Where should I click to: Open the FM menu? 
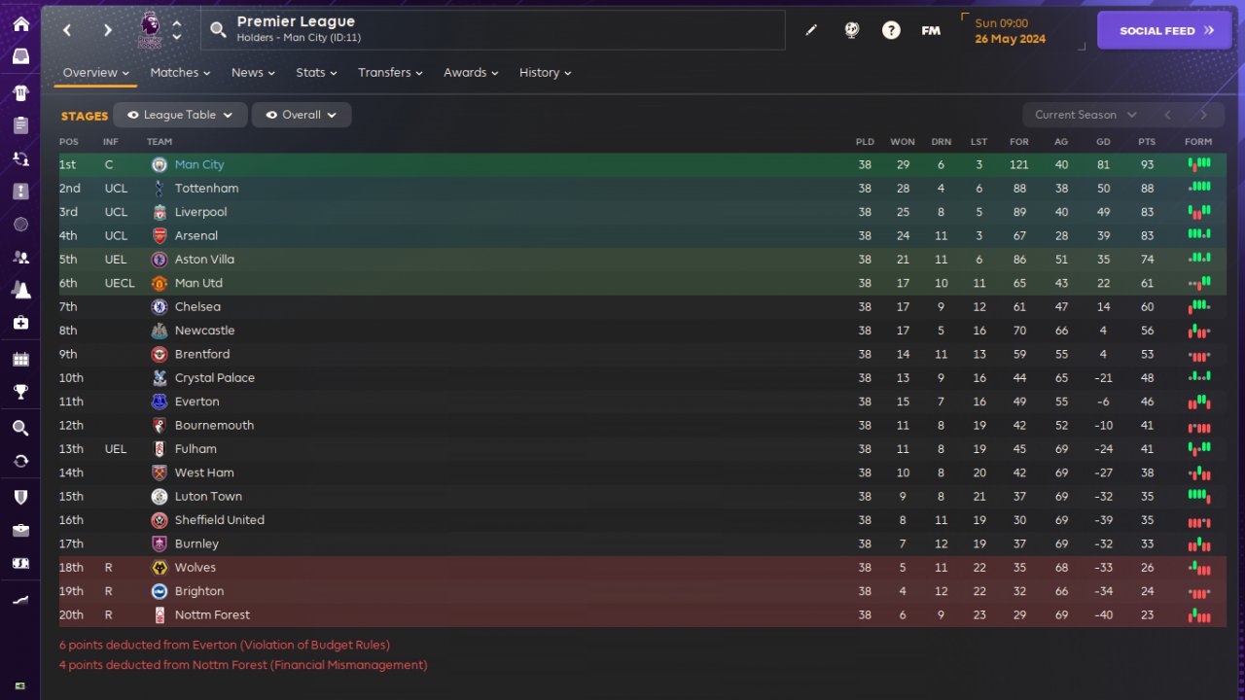(931, 30)
